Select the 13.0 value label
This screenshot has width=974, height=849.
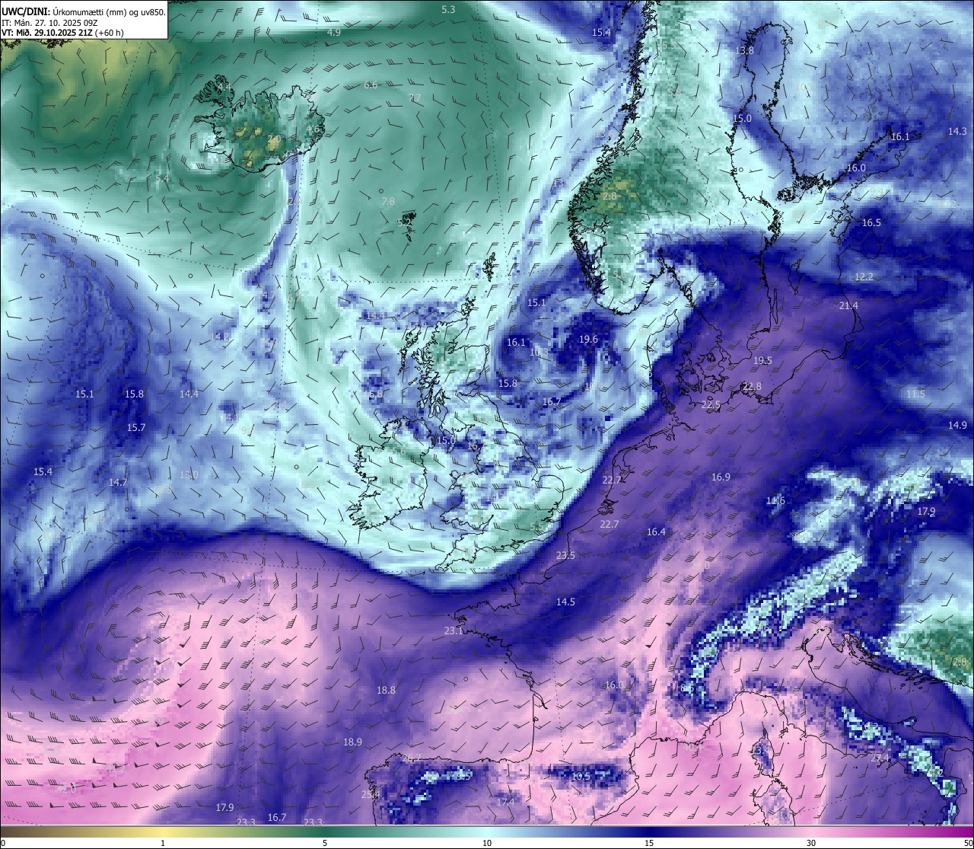[189, 474]
